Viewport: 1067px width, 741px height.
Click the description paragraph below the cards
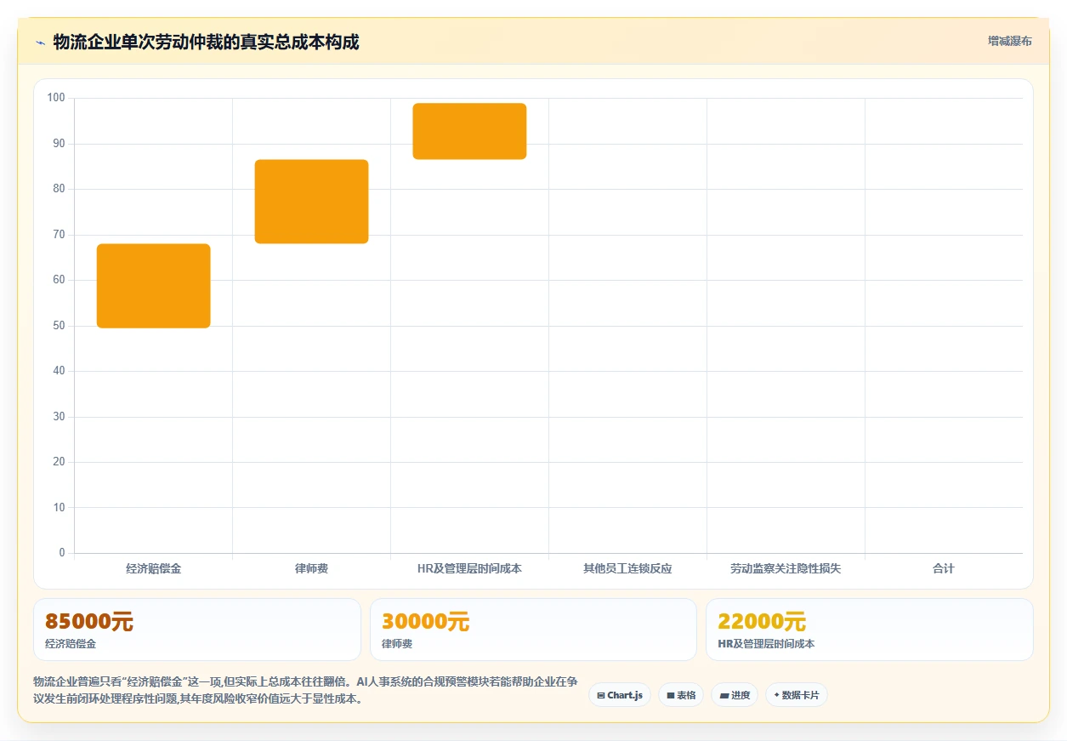click(306, 691)
